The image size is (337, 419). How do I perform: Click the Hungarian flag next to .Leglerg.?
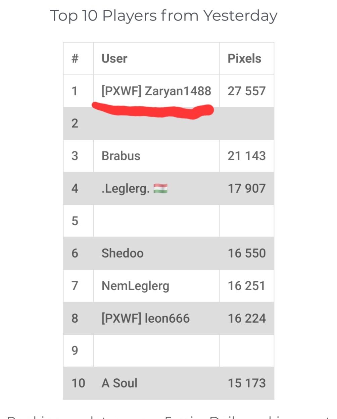point(160,188)
